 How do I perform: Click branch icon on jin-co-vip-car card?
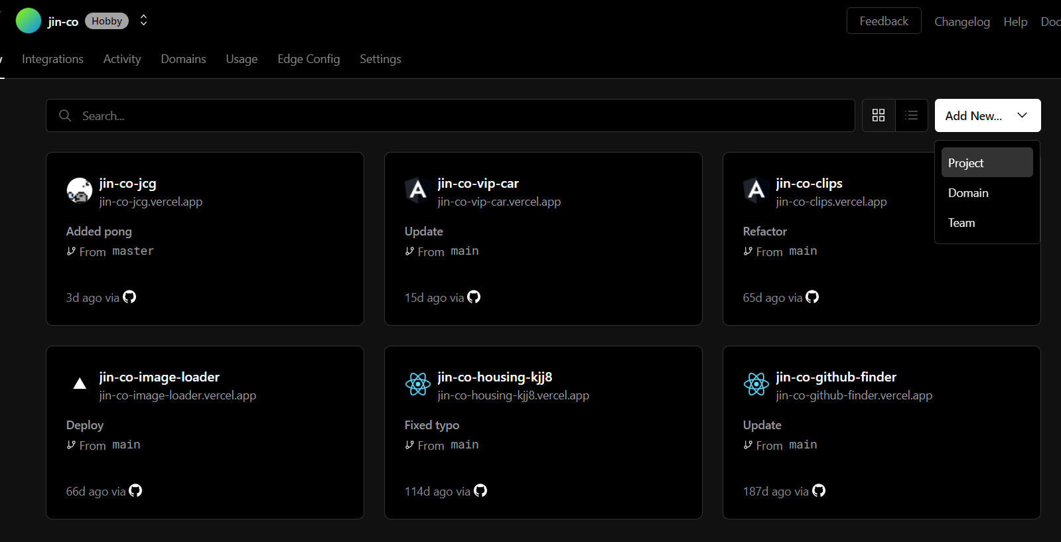tap(409, 251)
